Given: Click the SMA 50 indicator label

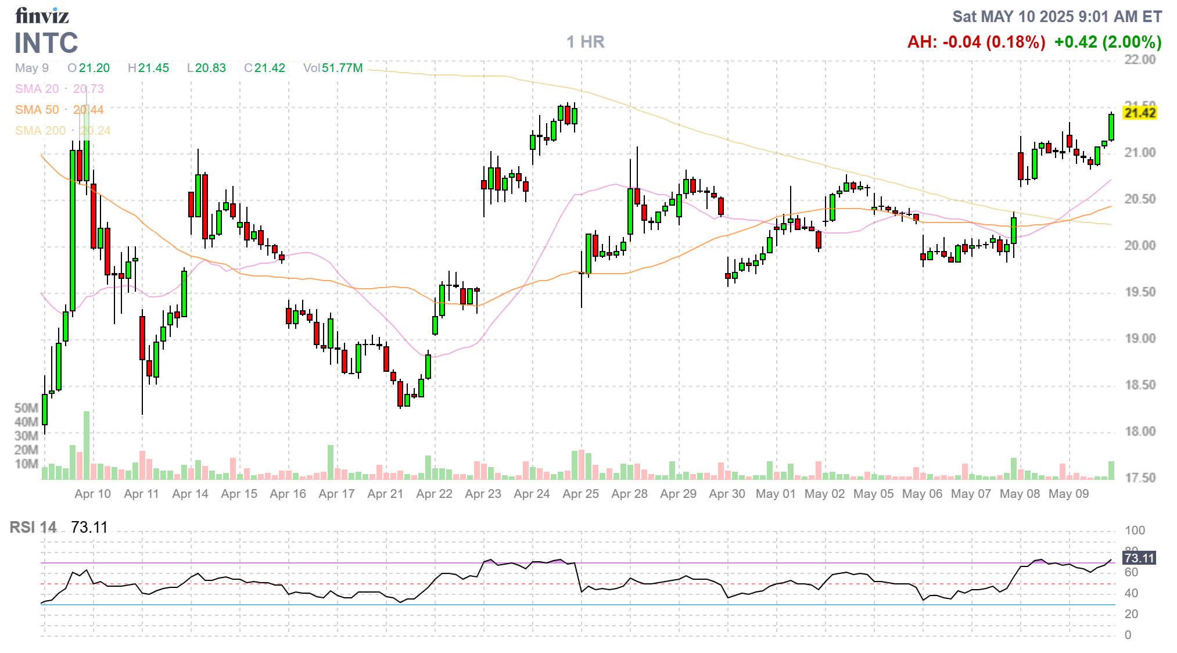Looking at the screenshot, I should pyautogui.click(x=37, y=110).
